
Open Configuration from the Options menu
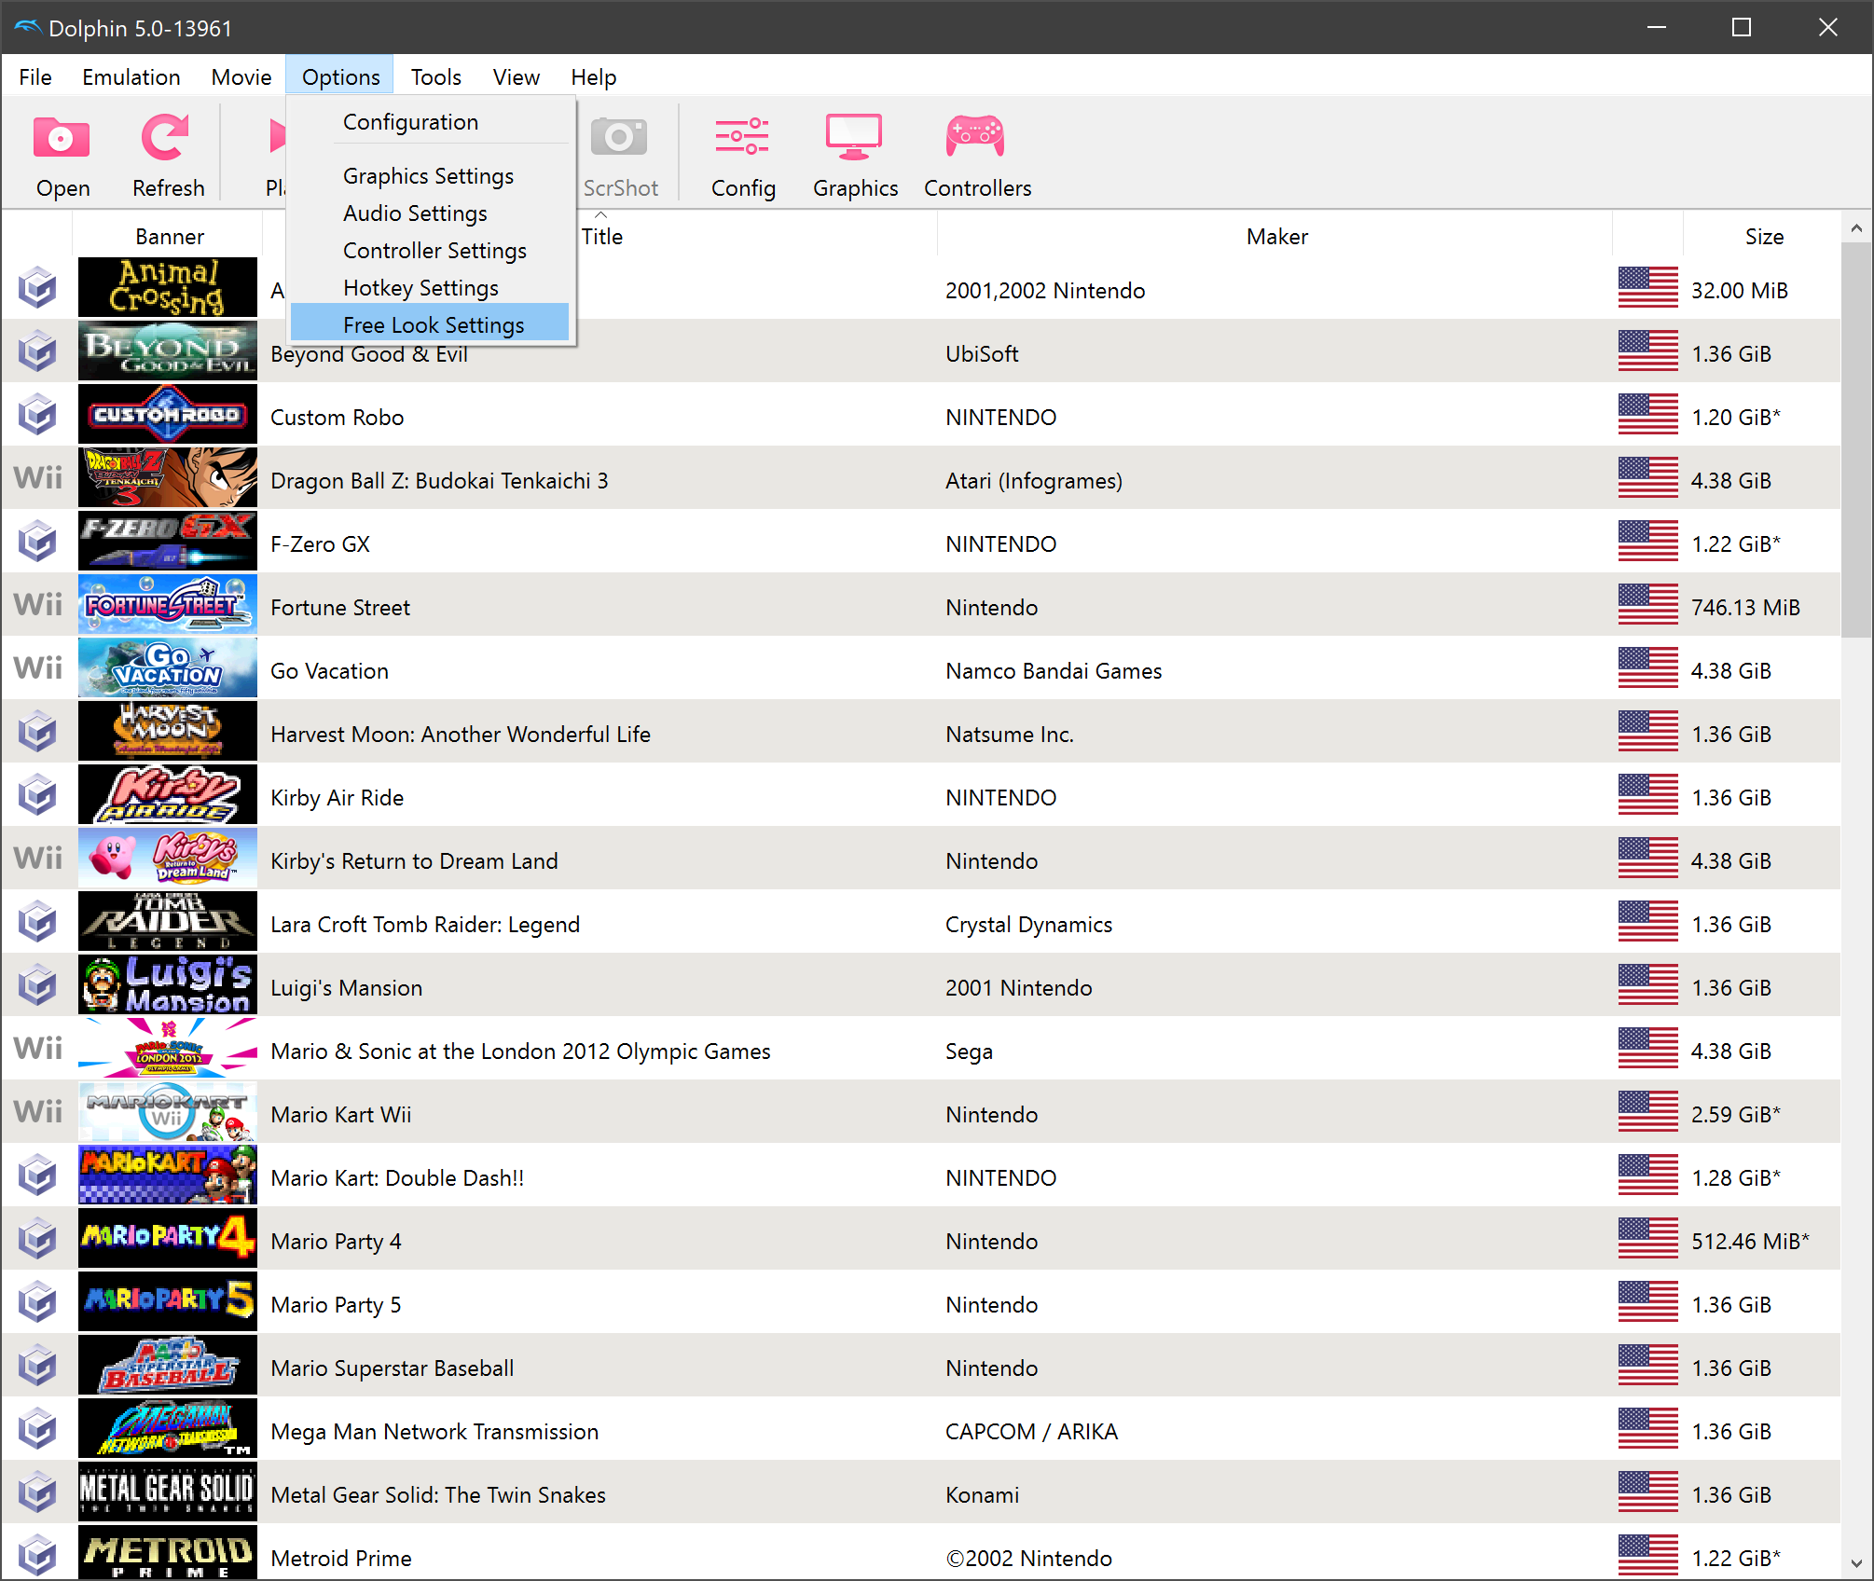click(x=410, y=122)
